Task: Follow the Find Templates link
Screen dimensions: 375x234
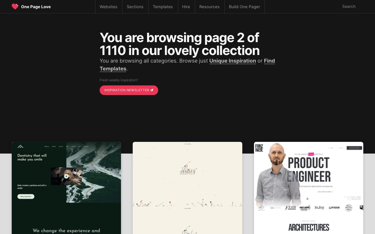Action: coord(187,65)
